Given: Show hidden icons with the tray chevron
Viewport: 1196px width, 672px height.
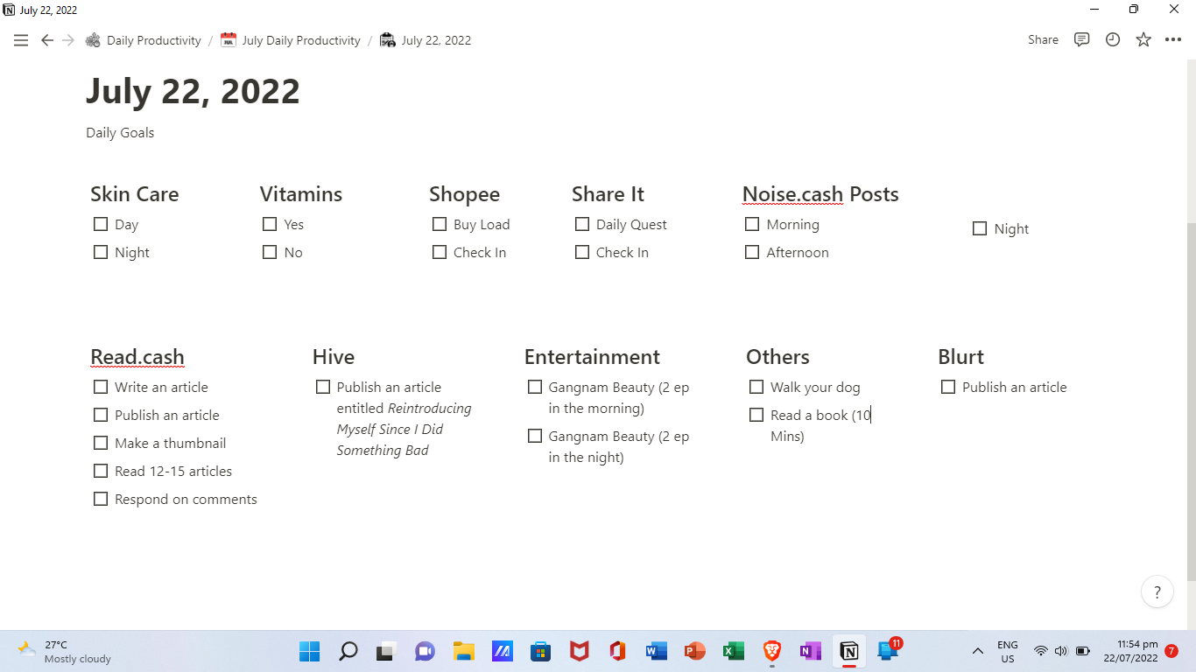Looking at the screenshot, I should [x=978, y=651].
